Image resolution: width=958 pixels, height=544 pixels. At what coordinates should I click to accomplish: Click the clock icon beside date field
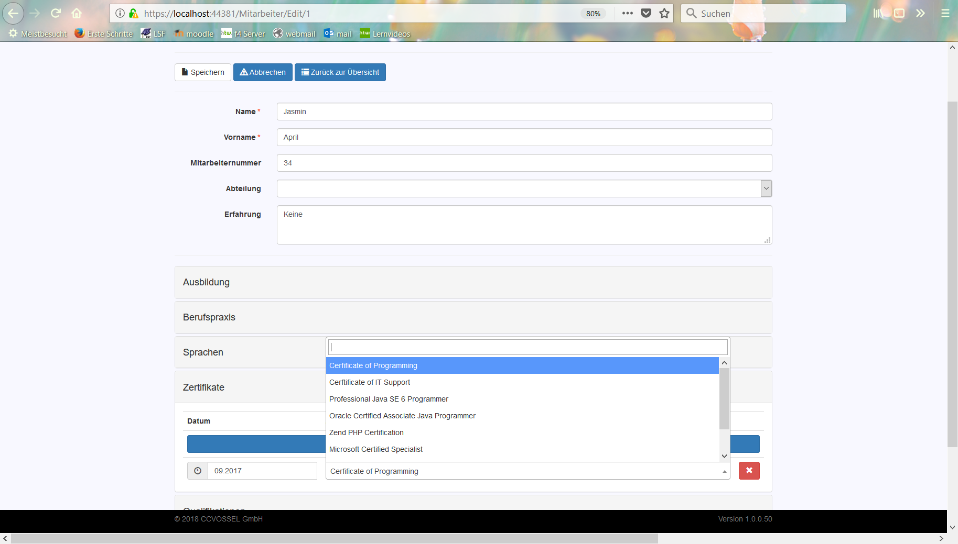click(x=198, y=471)
